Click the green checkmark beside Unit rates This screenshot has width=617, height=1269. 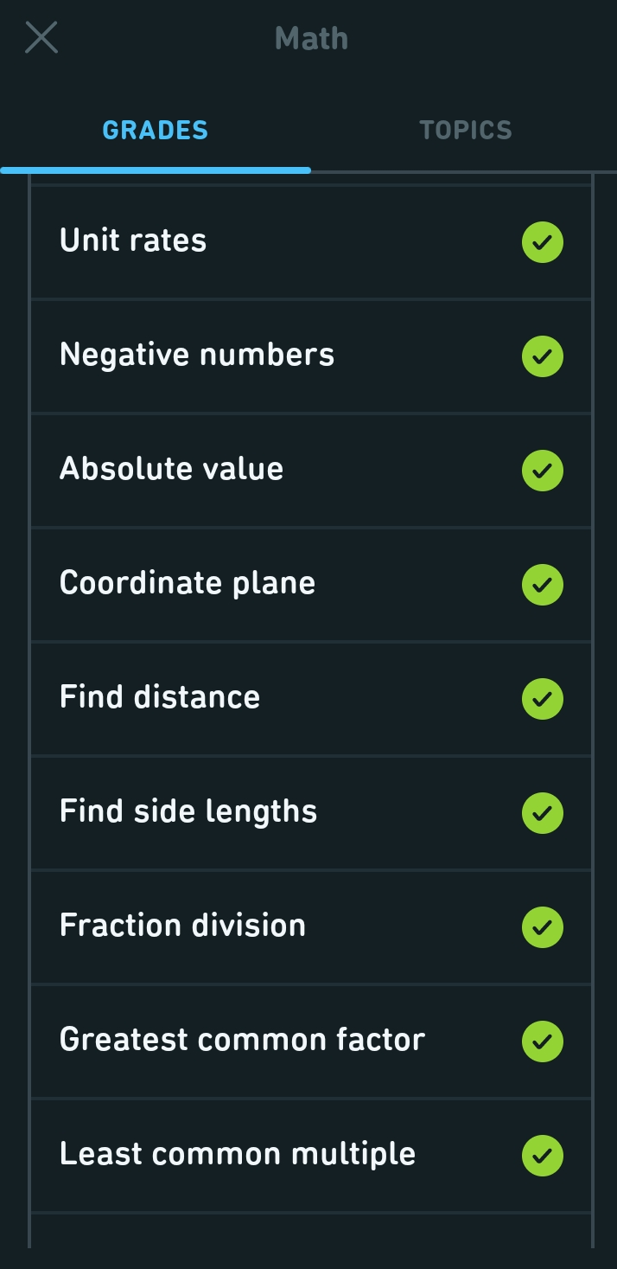point(542,243)
